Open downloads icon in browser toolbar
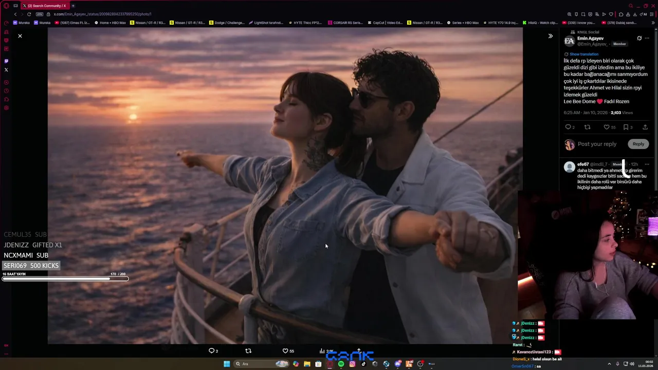Viewport: 658px width, 370px height. click(x=635, y=14)
